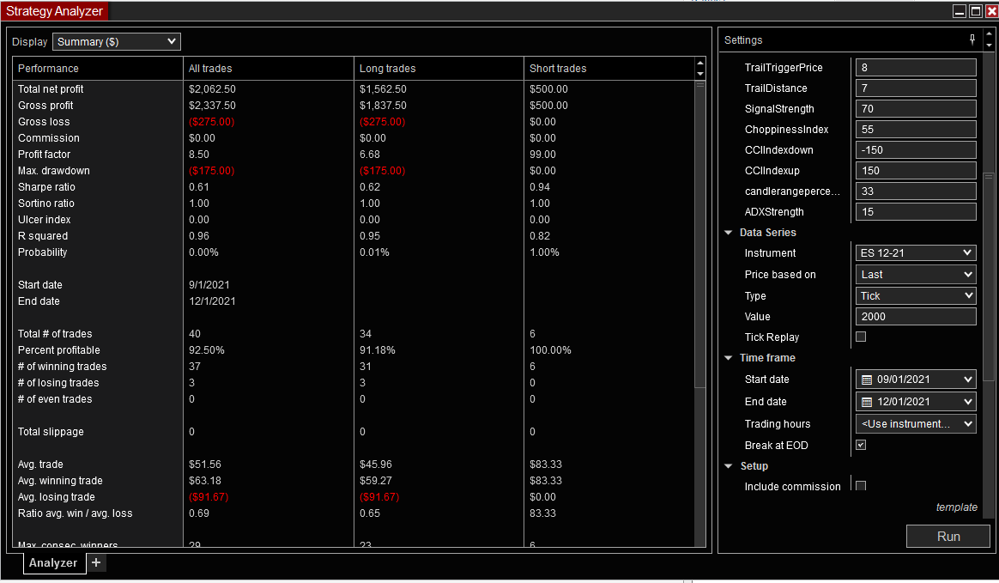The image size is (999, 583).
Task: Collapse the Data Series section
Action: (x=729, y=233)
